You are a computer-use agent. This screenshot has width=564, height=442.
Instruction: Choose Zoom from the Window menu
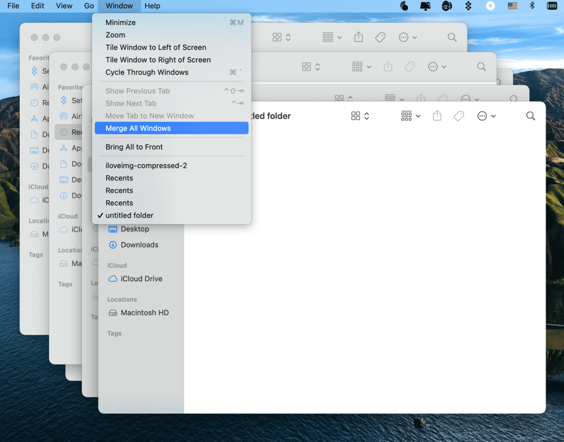(171, 35)
